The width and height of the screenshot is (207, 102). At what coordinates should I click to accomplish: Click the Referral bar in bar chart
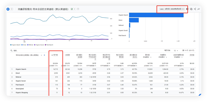tap(130, 25)
